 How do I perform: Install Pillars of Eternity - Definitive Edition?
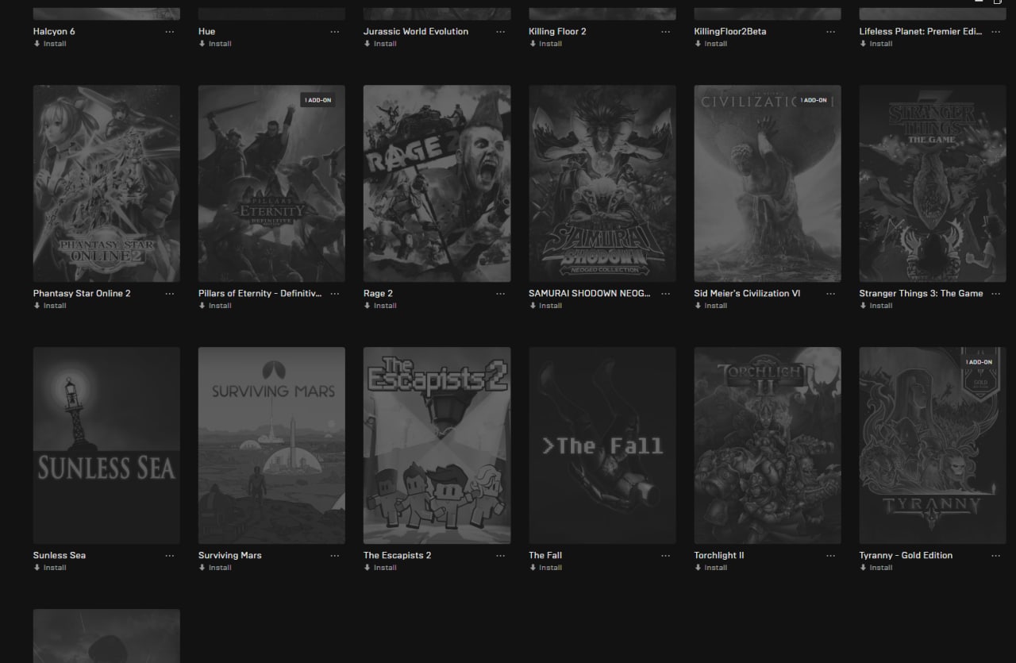coord(215,306)
